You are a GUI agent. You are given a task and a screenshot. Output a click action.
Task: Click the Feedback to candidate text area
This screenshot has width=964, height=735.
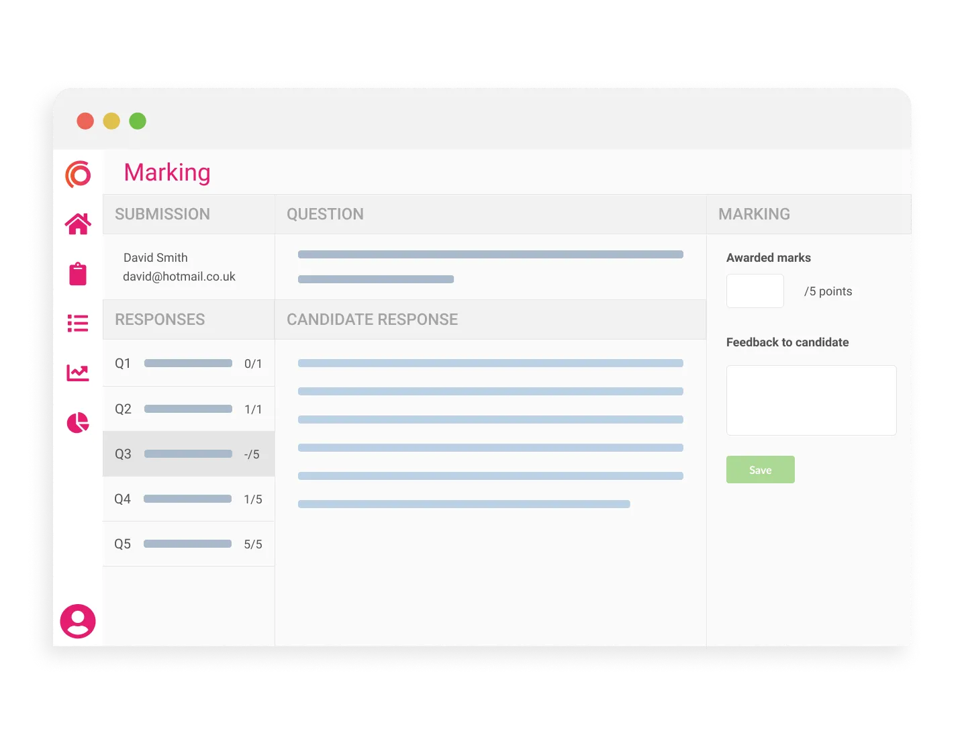[x=811, y=400]
